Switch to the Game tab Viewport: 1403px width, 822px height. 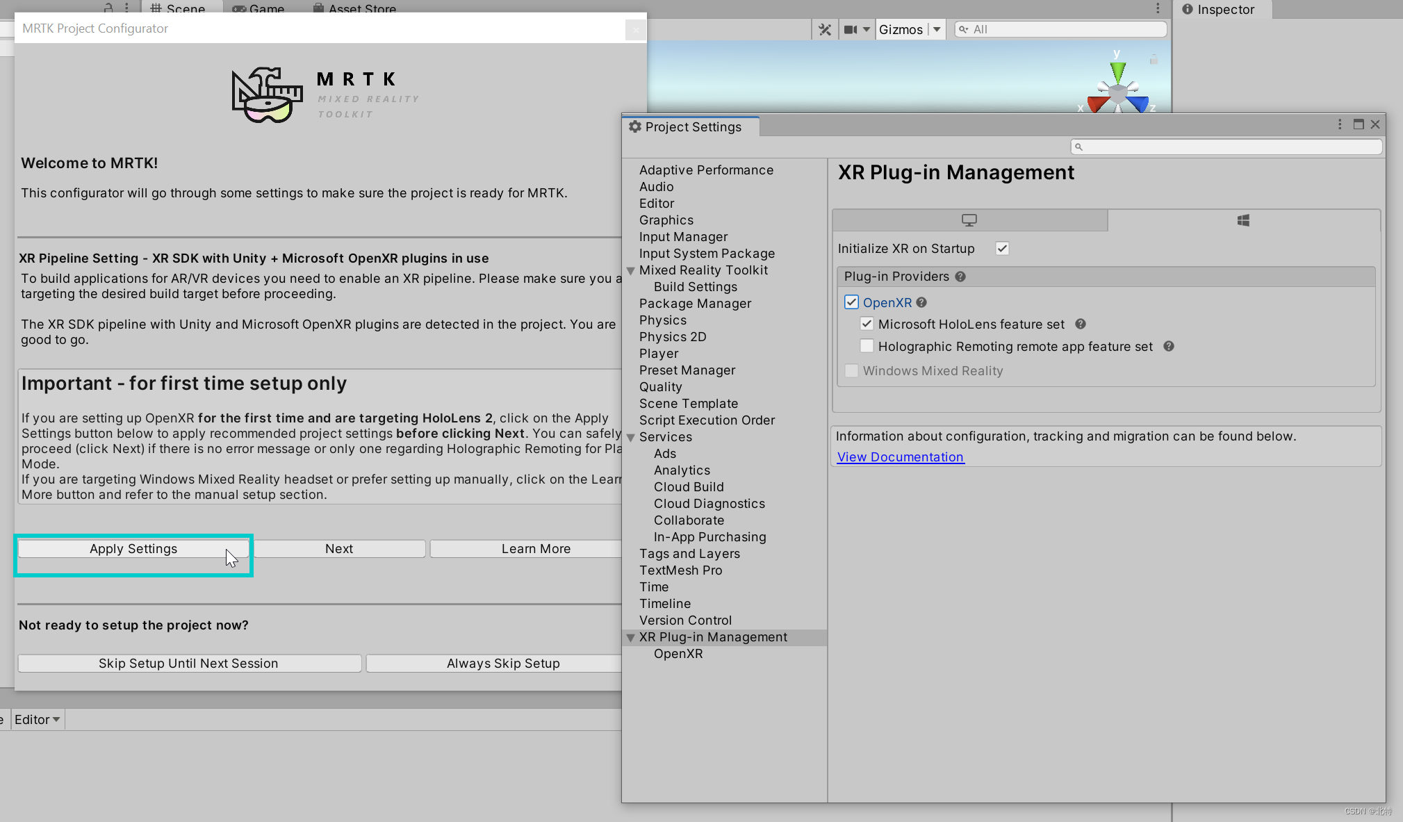[259, 9]
